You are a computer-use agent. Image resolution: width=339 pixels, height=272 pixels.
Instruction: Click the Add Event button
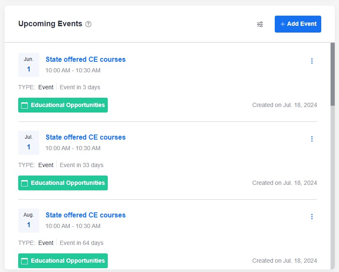pos(298,24)
